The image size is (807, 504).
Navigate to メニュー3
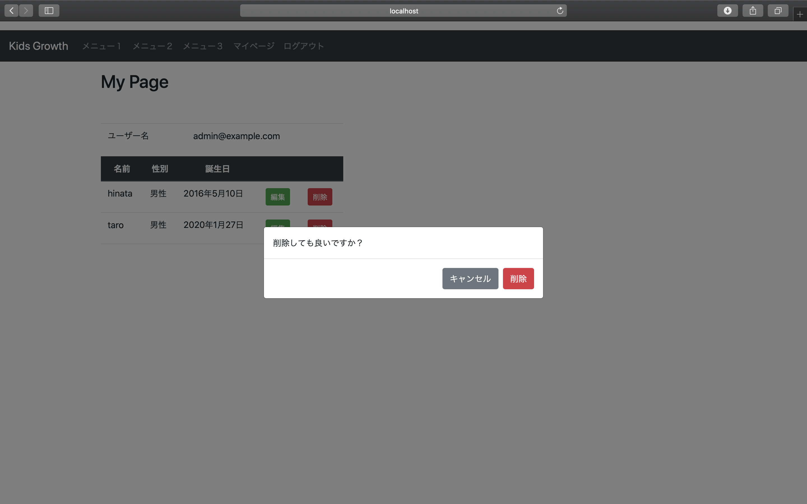[x=202, y=46]
